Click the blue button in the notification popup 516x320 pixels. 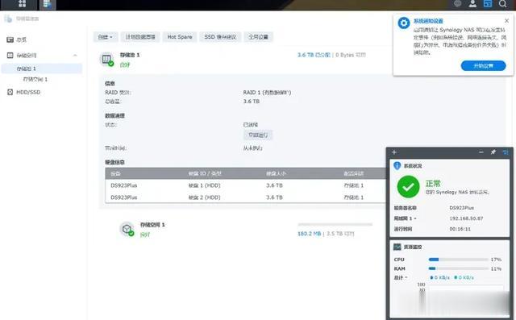click(x=483, y=66)
